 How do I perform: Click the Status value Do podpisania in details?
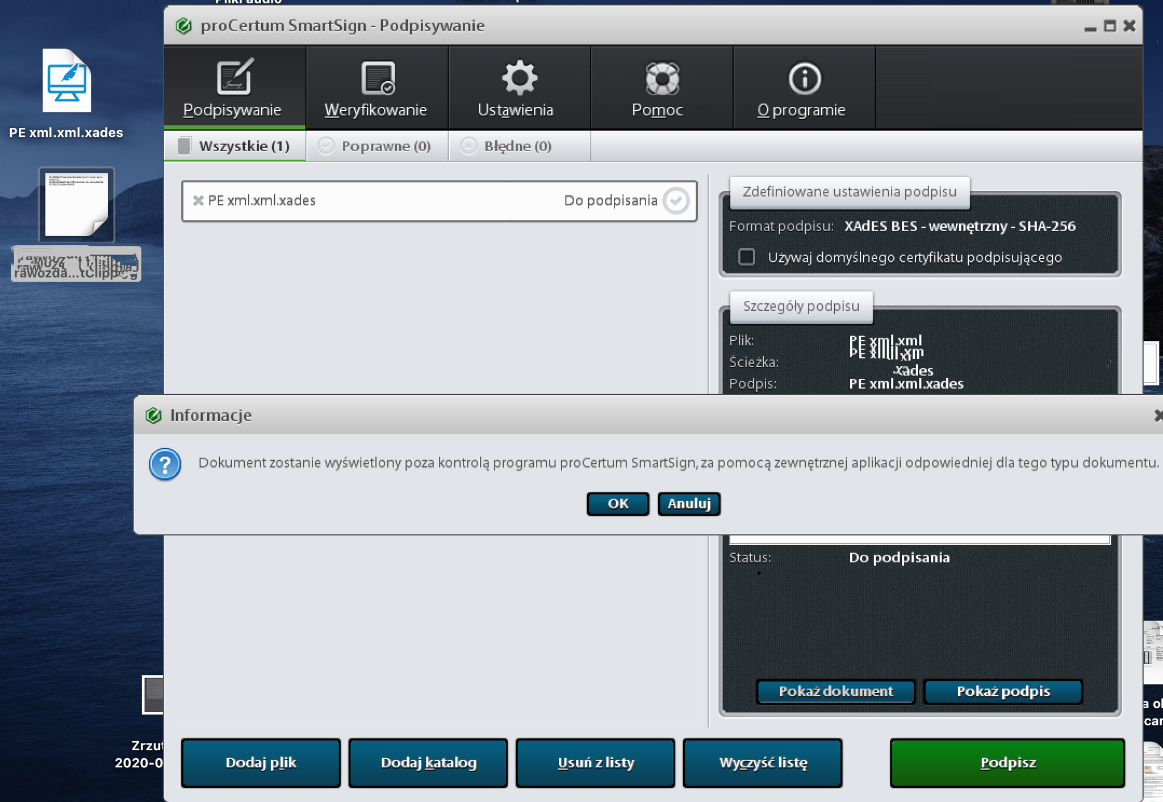click(x=899, y=558)
